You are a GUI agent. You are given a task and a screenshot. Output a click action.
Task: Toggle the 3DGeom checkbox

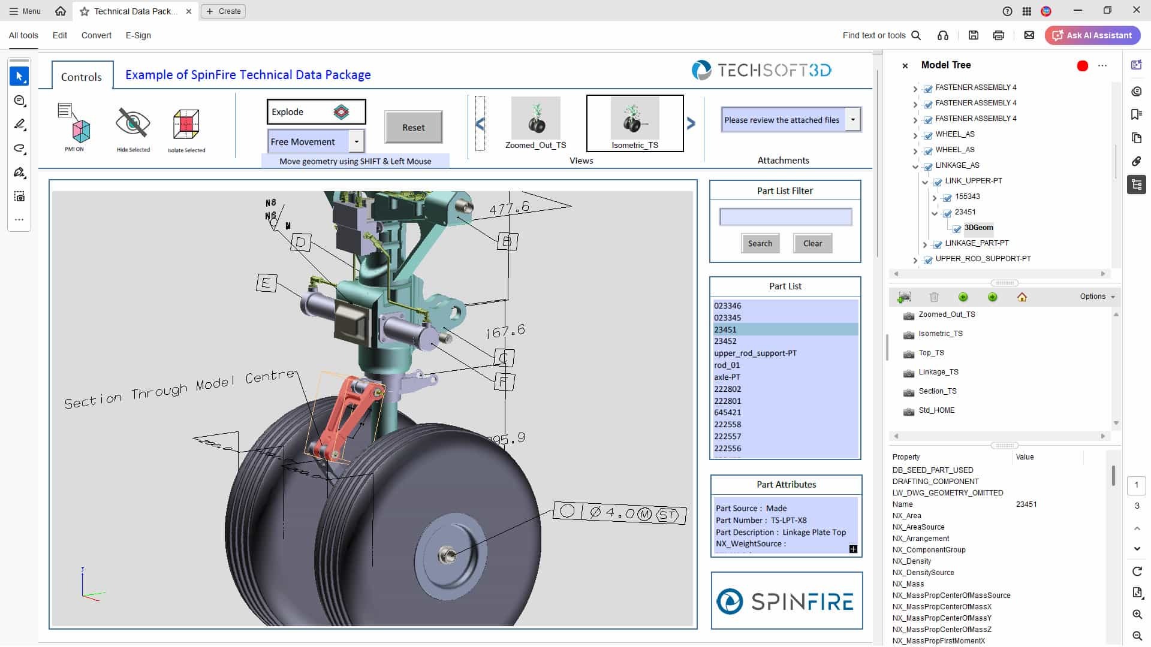(x=957, y=228)
